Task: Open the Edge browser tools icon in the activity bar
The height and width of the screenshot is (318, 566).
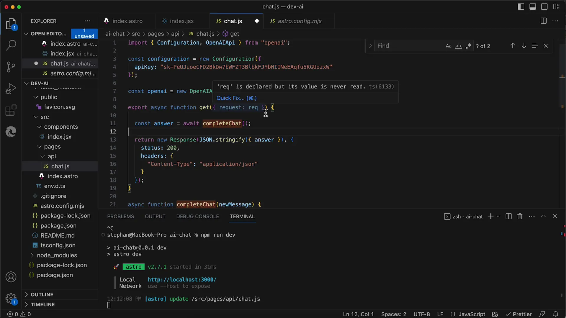Action: (x=11, y=132)
